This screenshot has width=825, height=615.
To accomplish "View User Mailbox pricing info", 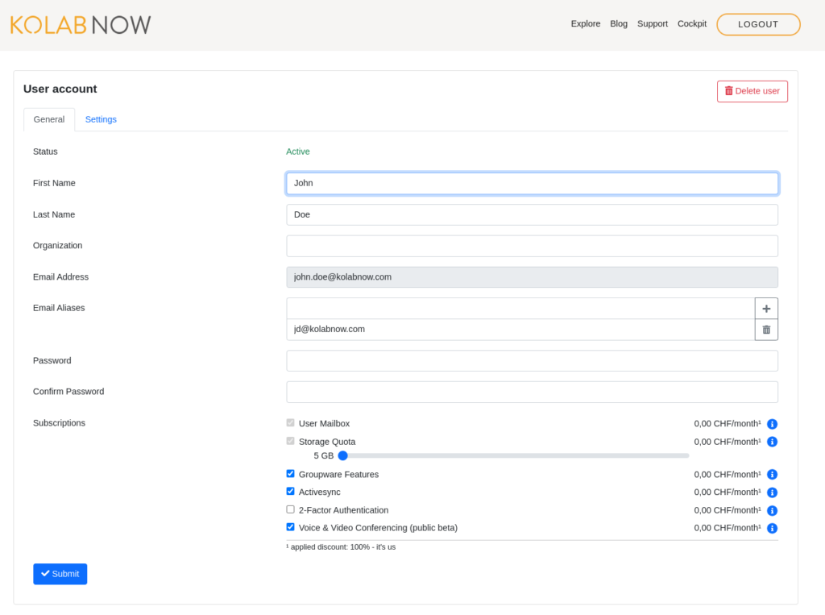I will (772, 423).
